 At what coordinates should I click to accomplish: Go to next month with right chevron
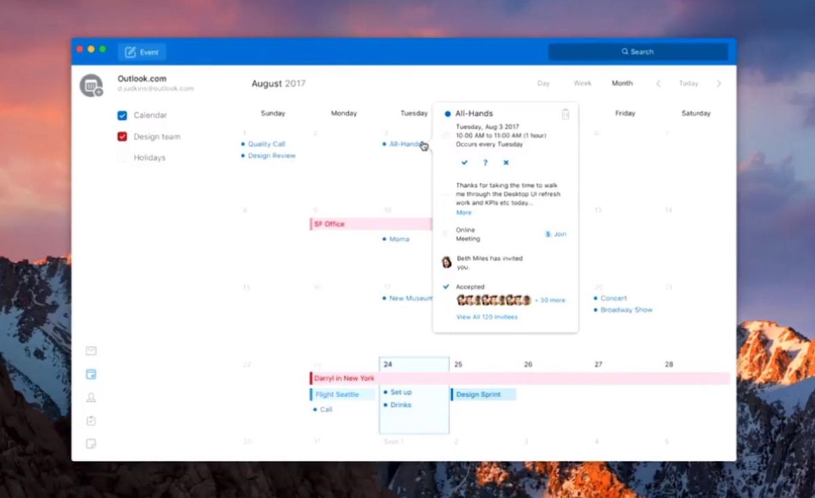(719, 83)
